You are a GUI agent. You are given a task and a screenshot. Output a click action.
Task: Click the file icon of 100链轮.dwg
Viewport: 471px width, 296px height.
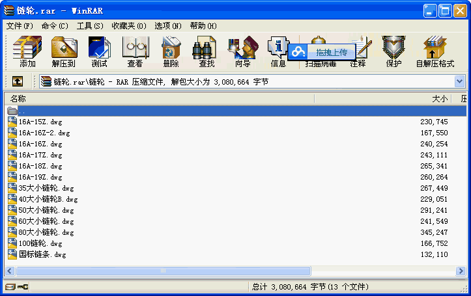click(x=12, y=243)
